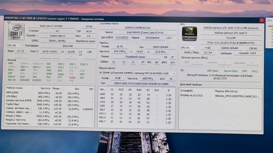The image size is (273, 153).
Task: Click the RDSEED feature label
Action: pyautogui.click(x=37, y=80)
